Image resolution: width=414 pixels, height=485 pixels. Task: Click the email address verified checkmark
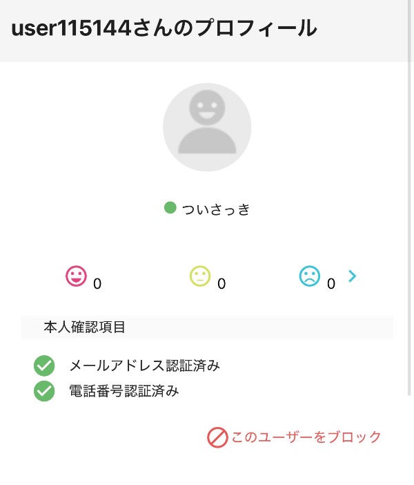click(x=44, y=366)
